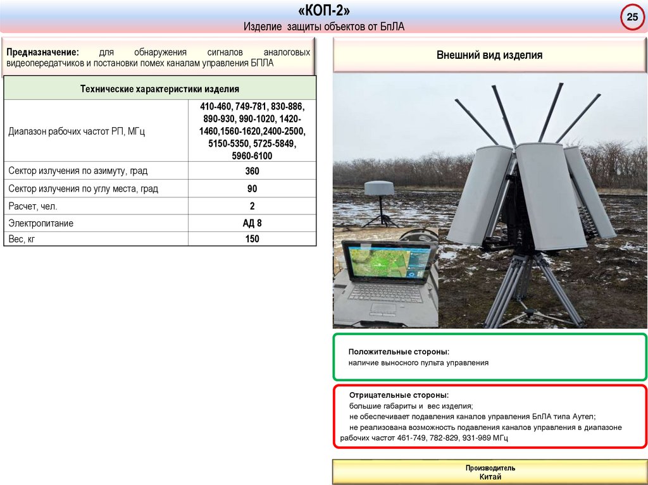Select the 'Предназначение:' bold label
This screenshot has width=648, height=485.
(x=42, y=52)
